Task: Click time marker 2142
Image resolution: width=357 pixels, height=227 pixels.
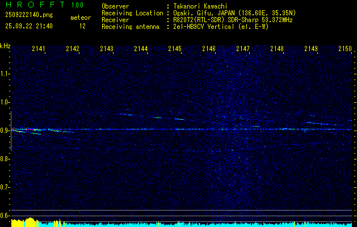Action: pyautogui.click(x=73, y=49)
